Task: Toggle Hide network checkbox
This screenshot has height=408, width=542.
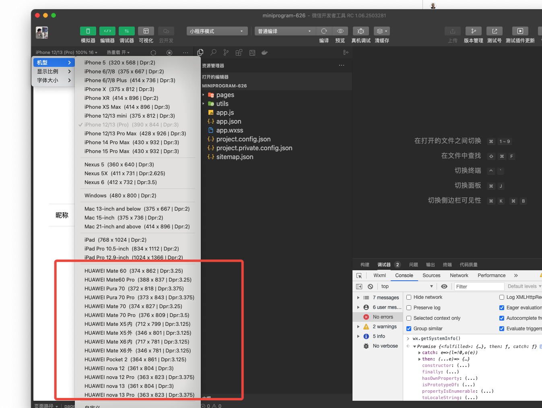Action: 409,297
